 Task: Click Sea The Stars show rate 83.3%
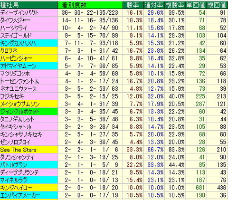[x=177, y=150]
